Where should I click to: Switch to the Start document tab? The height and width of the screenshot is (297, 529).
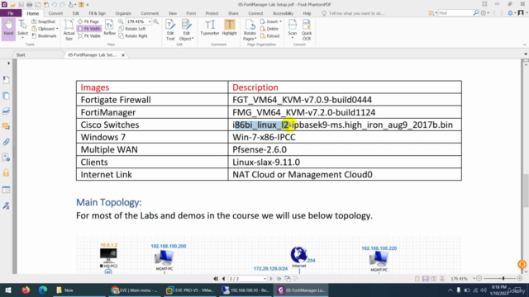tap(21, 54)
